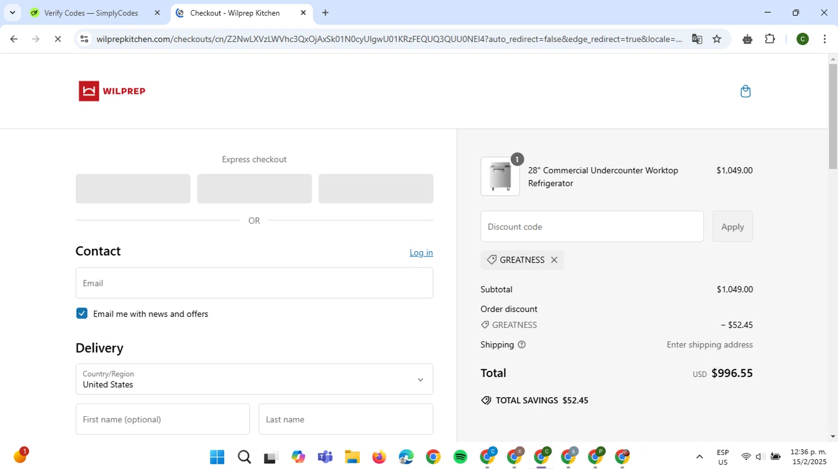Click the First name (optional) field
This screenshot has height=471, width=838.
point(163,419)
